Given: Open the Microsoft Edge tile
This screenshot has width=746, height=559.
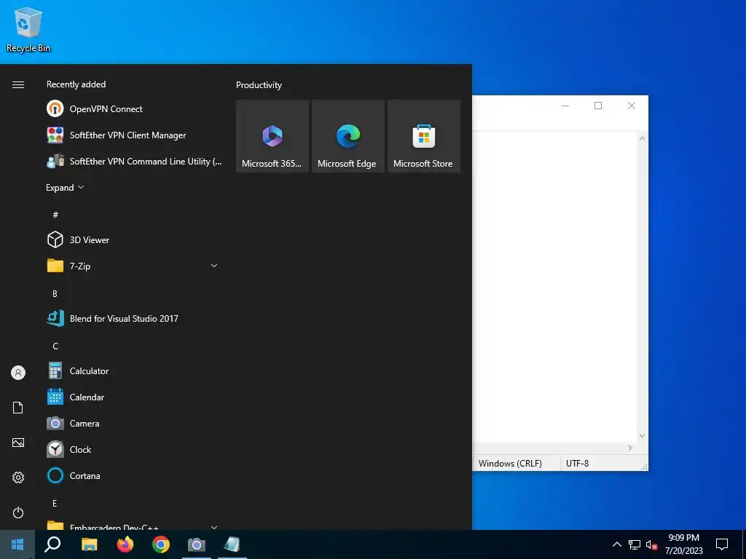Looking at the screenshot, I should coord(348,136).
